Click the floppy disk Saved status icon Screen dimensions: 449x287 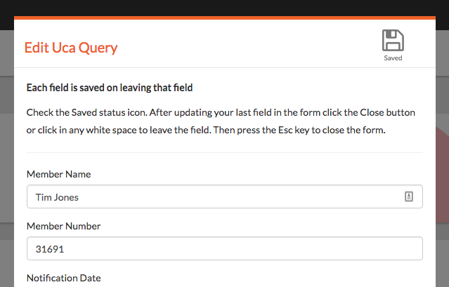pos(393,40)
